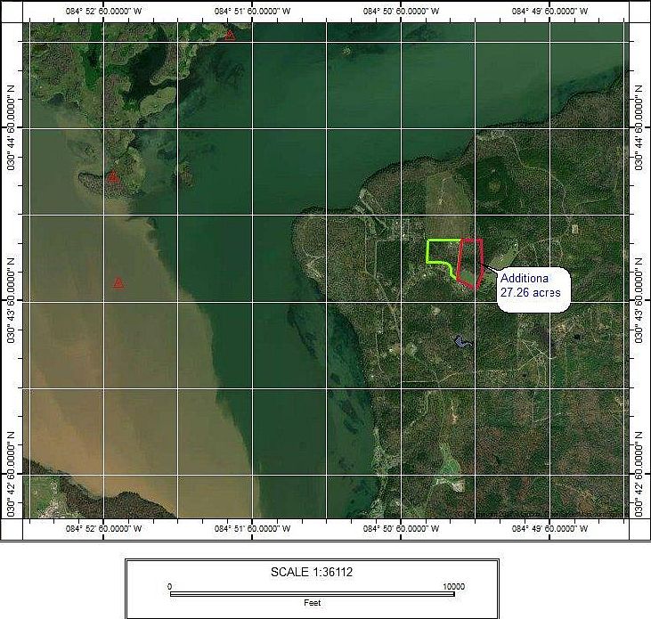Click right-side 030° 43' 60.0000" N latitude label

tap(640, 302)
